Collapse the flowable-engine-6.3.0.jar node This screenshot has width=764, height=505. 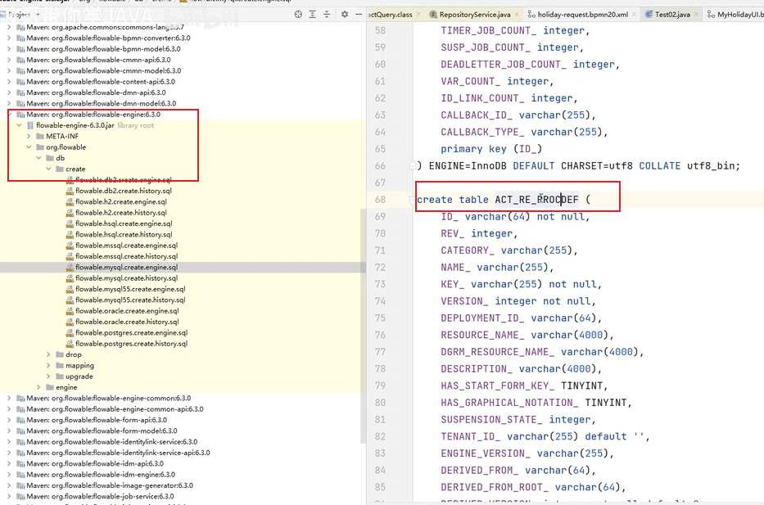(x=19, y=125)
